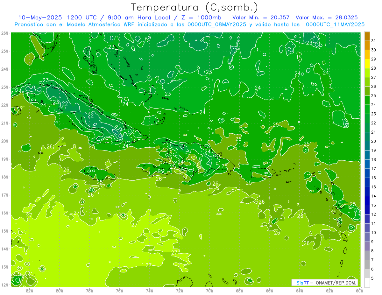Select the colorbar segment between 6 and 7
Viewport: 382px width, 295px height.
(x=367, y=264)
